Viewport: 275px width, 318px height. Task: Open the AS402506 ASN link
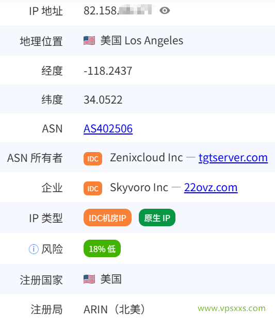(108, 128)
